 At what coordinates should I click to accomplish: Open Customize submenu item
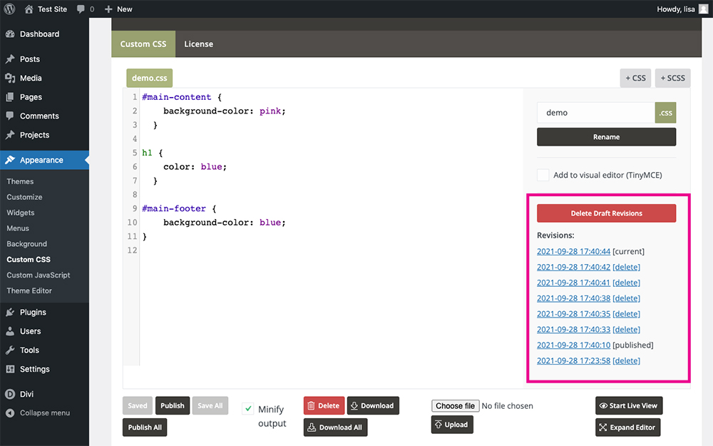coord(24,197)
